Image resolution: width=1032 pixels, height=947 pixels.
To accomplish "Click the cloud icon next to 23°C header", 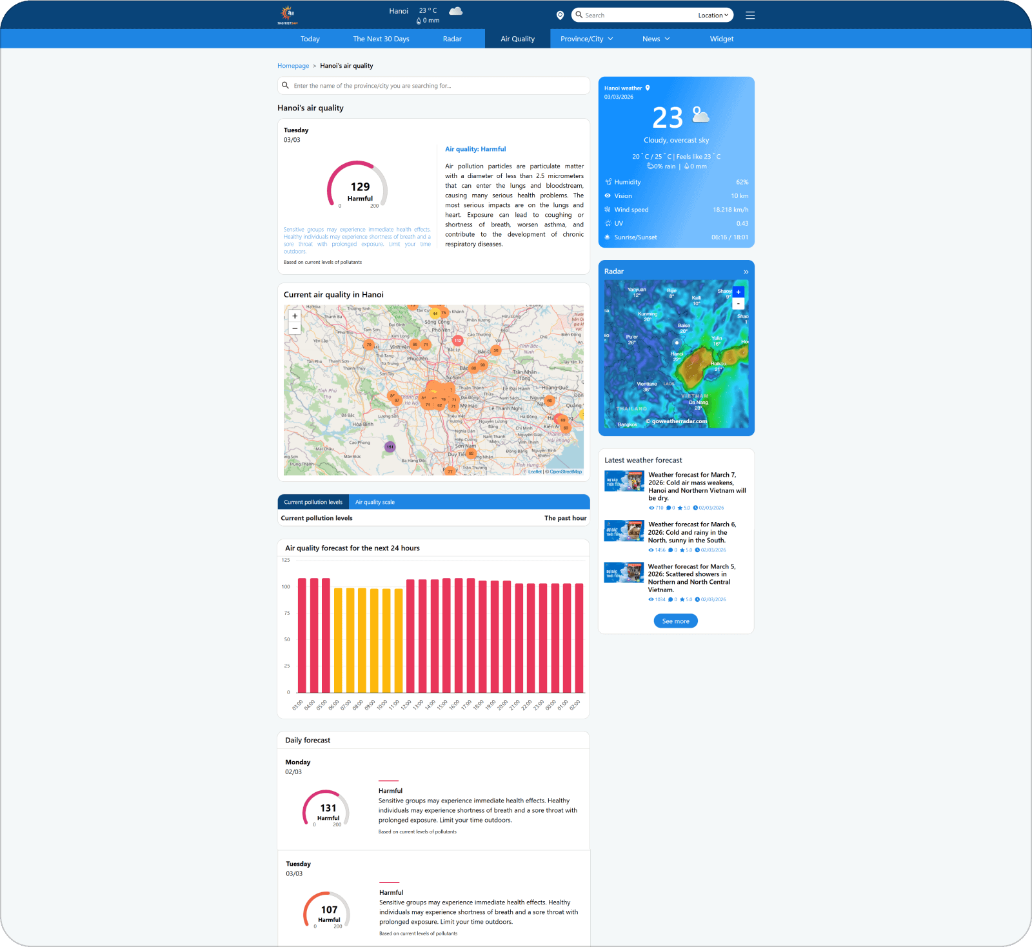I will [455, 10].
